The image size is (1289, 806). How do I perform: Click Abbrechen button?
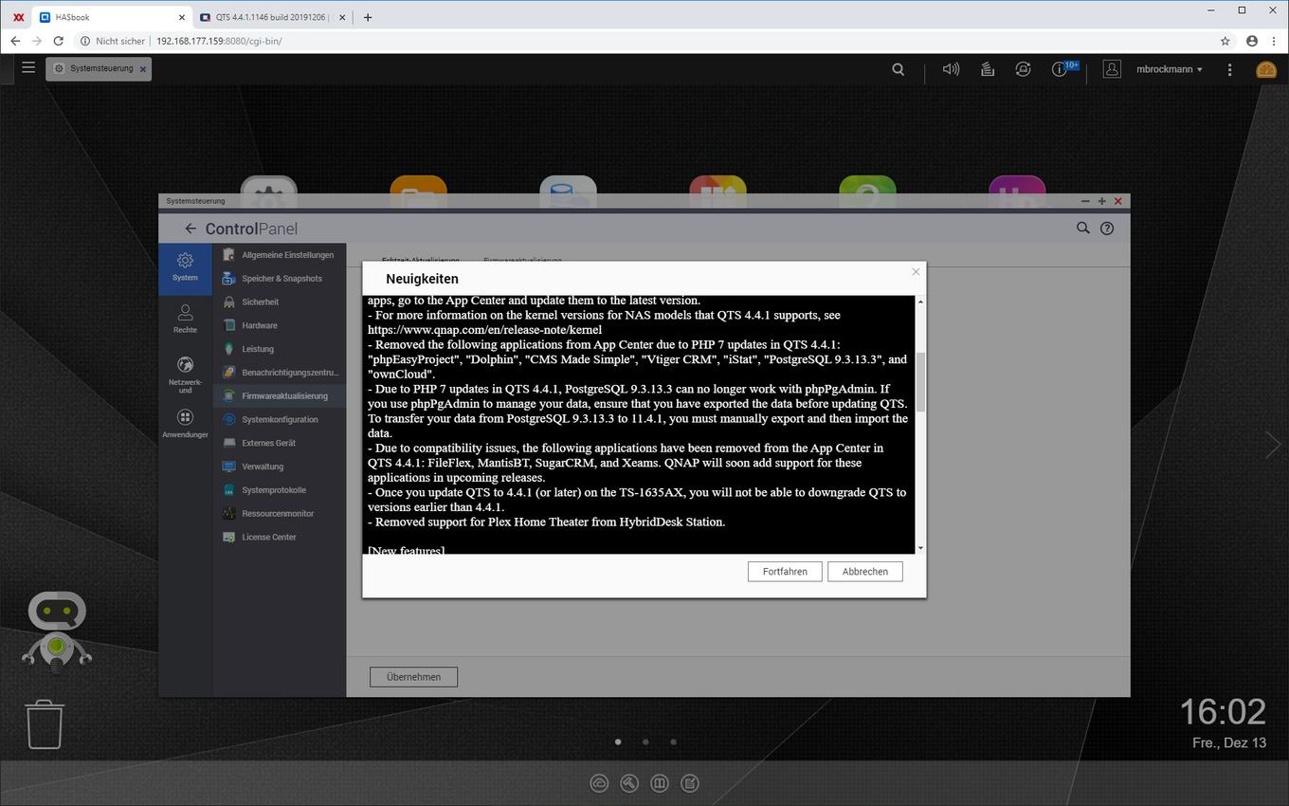point(865,572)
